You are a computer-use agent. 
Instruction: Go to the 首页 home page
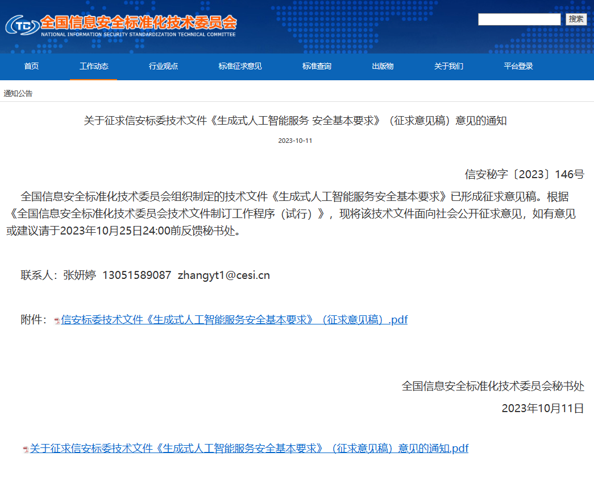(31, 66)
